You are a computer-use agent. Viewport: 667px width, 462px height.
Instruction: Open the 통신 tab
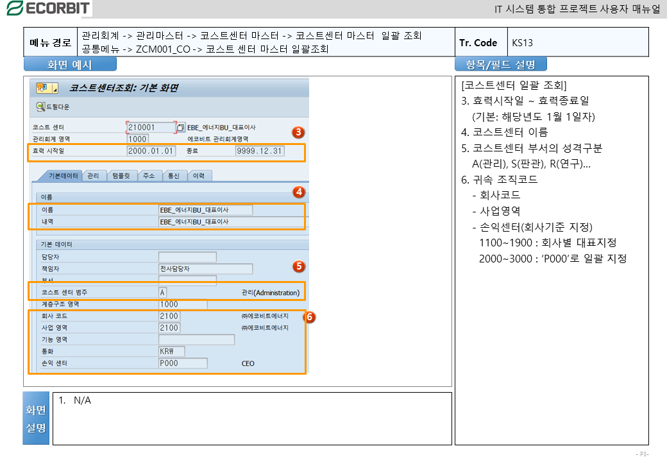[174, 176]
